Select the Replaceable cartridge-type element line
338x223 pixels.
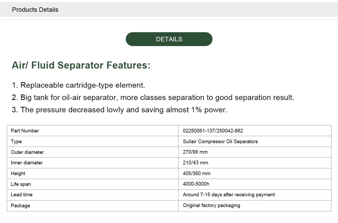(x=78, y=85)
